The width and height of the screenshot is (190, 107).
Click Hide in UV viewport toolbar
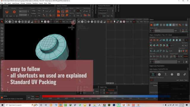coord(141,22)
